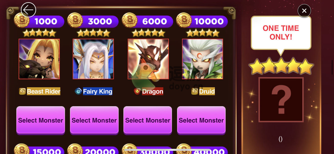The height and width of the screenshot is (154, 334).
Task: Select the Druid monster portrait
Action: [202, 59]
